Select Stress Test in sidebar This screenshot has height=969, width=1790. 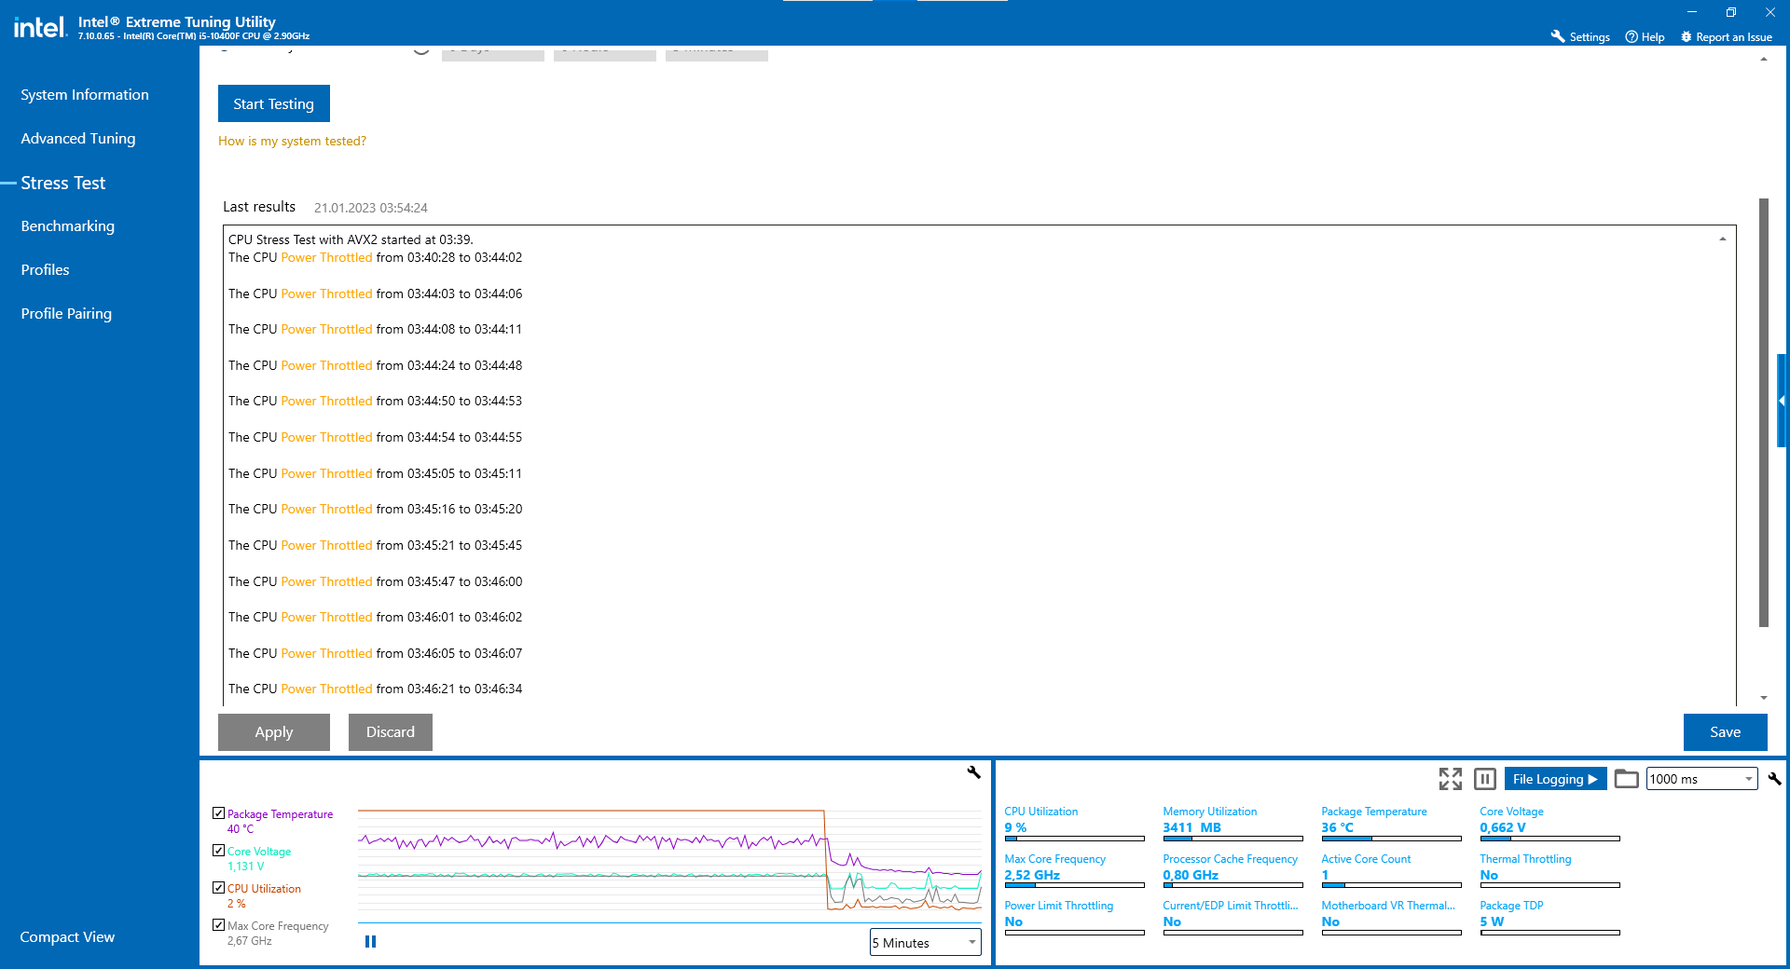(x=63, y=183)
